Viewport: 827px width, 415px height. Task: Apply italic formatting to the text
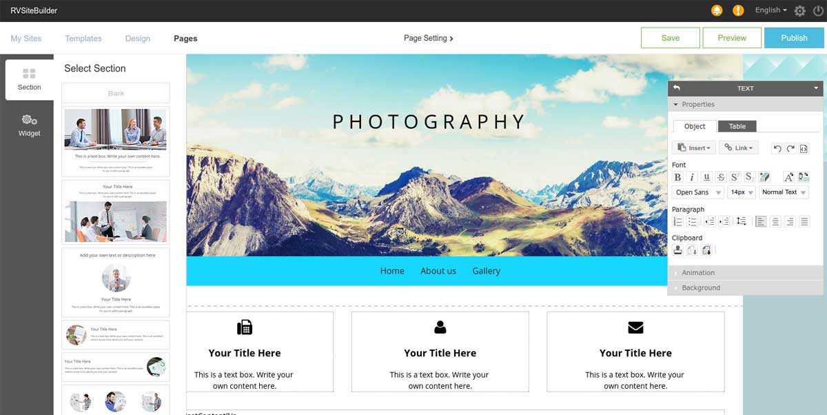[692, 176]
